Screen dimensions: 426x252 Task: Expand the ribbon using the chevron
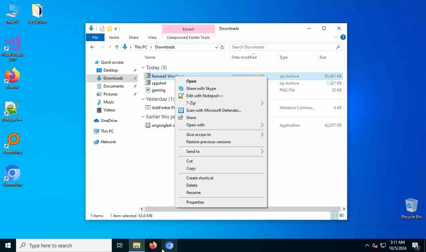[x=335, y=37]
